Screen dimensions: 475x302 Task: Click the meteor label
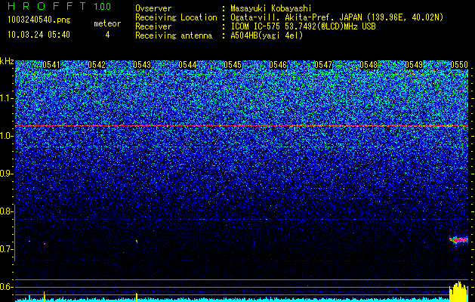tap(107, 23)
